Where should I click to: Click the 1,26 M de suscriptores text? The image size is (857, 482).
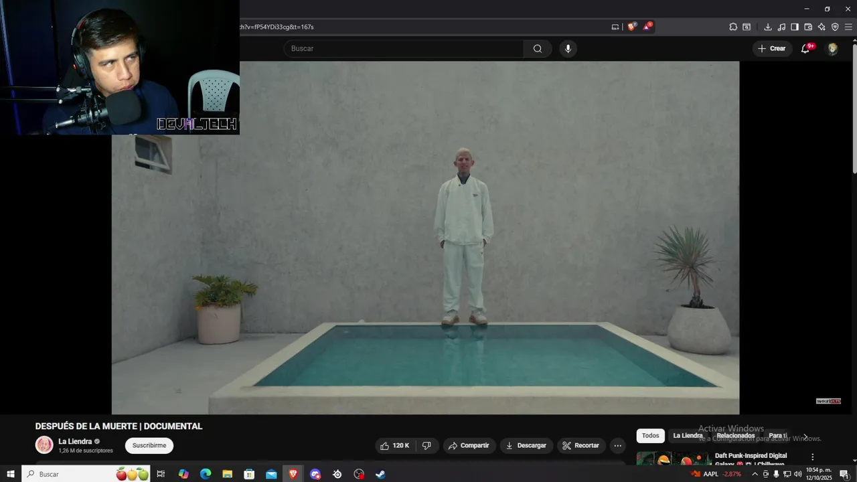86,451
